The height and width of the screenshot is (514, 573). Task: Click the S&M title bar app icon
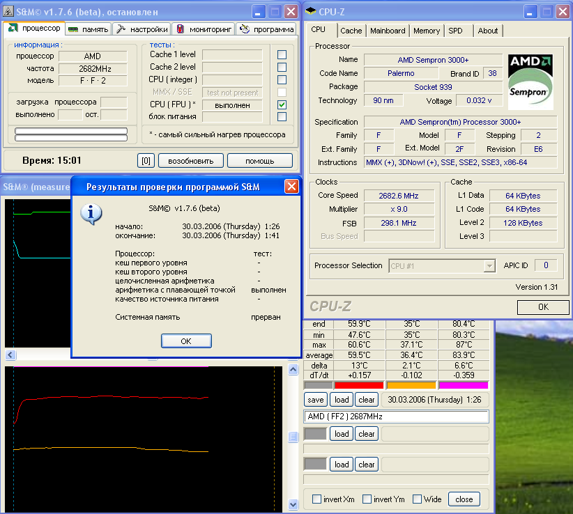point(8,11)
